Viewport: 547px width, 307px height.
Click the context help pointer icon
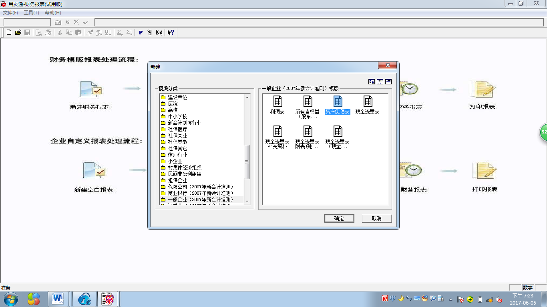171,32
